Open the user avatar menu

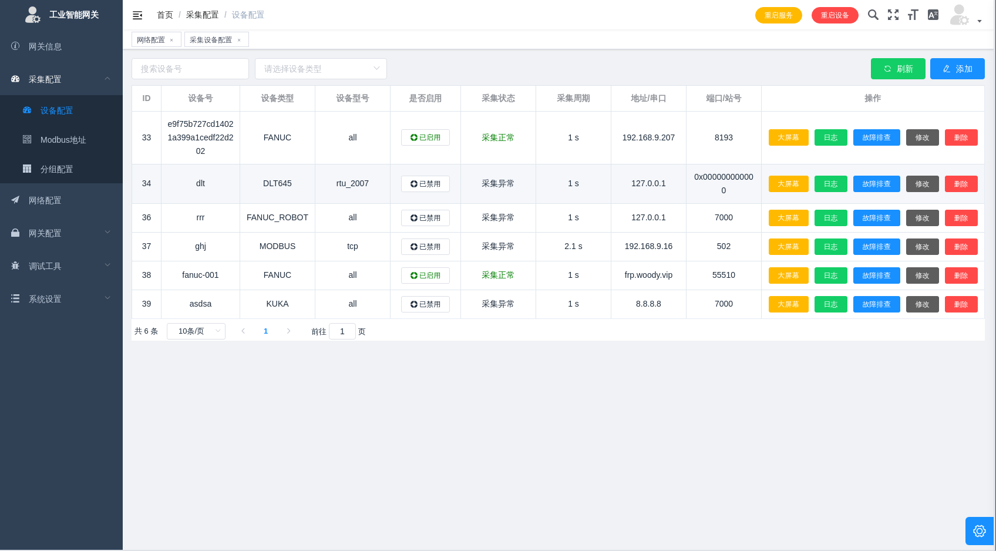[960, 15]
